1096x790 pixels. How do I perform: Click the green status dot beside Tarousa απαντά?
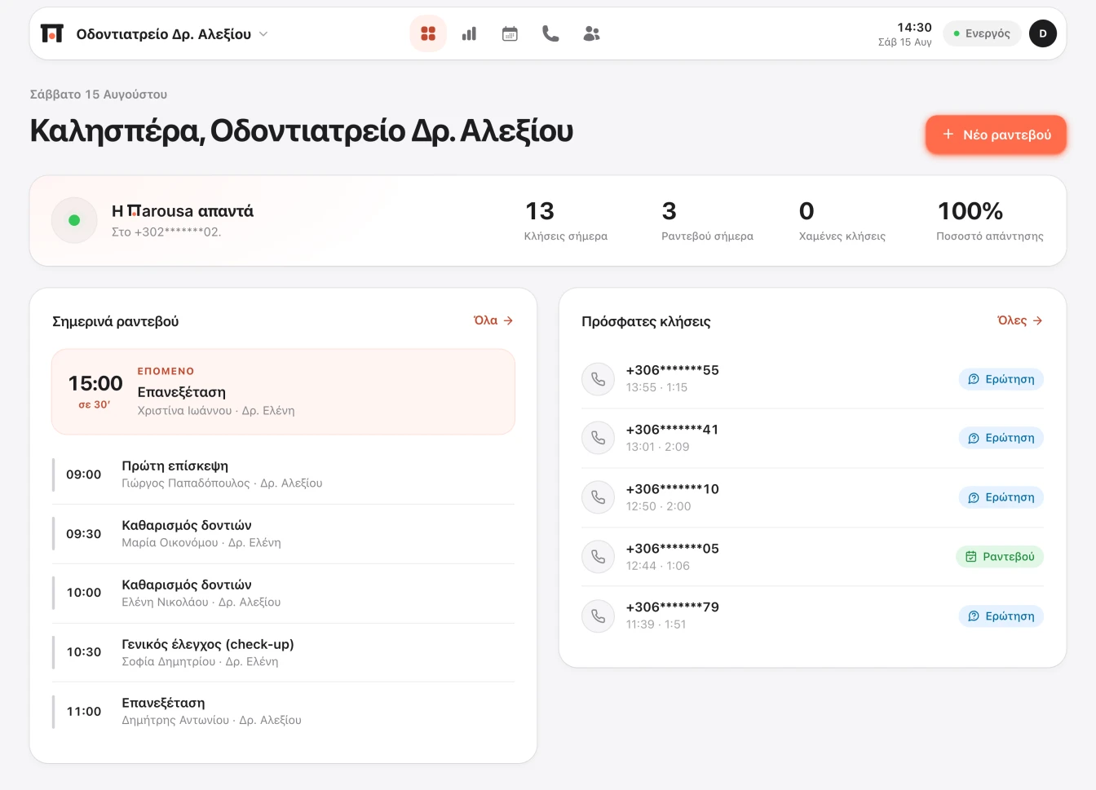(74, 220)
